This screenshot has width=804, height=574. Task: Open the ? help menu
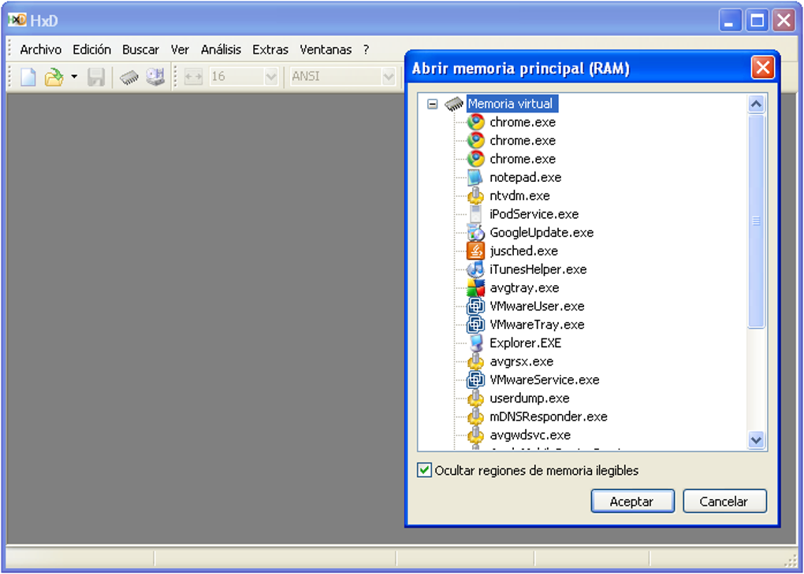(366, 50)
